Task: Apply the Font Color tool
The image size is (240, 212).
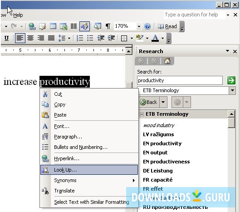Action: (x=155, y=38)
